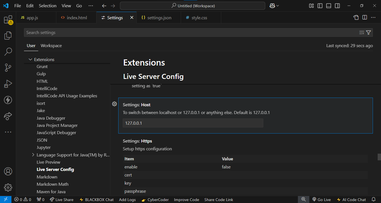Image resolution: width=381 pixels, height=203 pixels.
Task: Split the editor right
Action: click(365, 18)
